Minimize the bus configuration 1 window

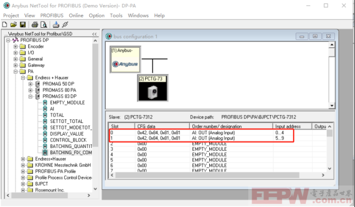(x=302, y=36)
